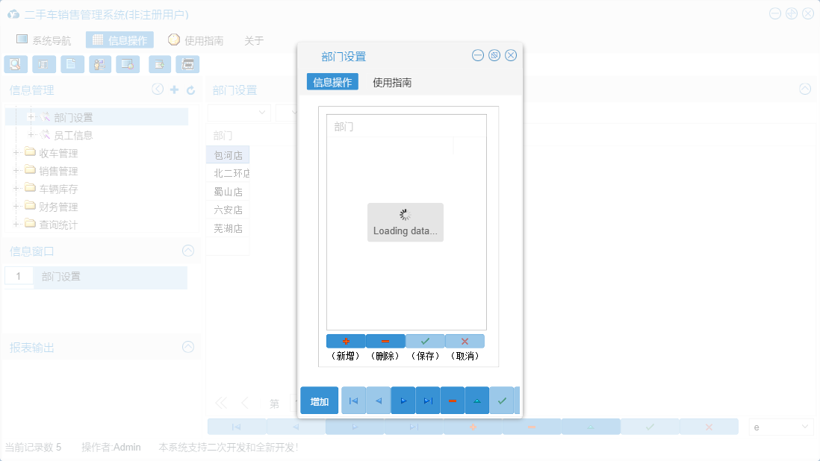Click the （保存） save button in the dialog
820x461 pixels.
[426, 341]
